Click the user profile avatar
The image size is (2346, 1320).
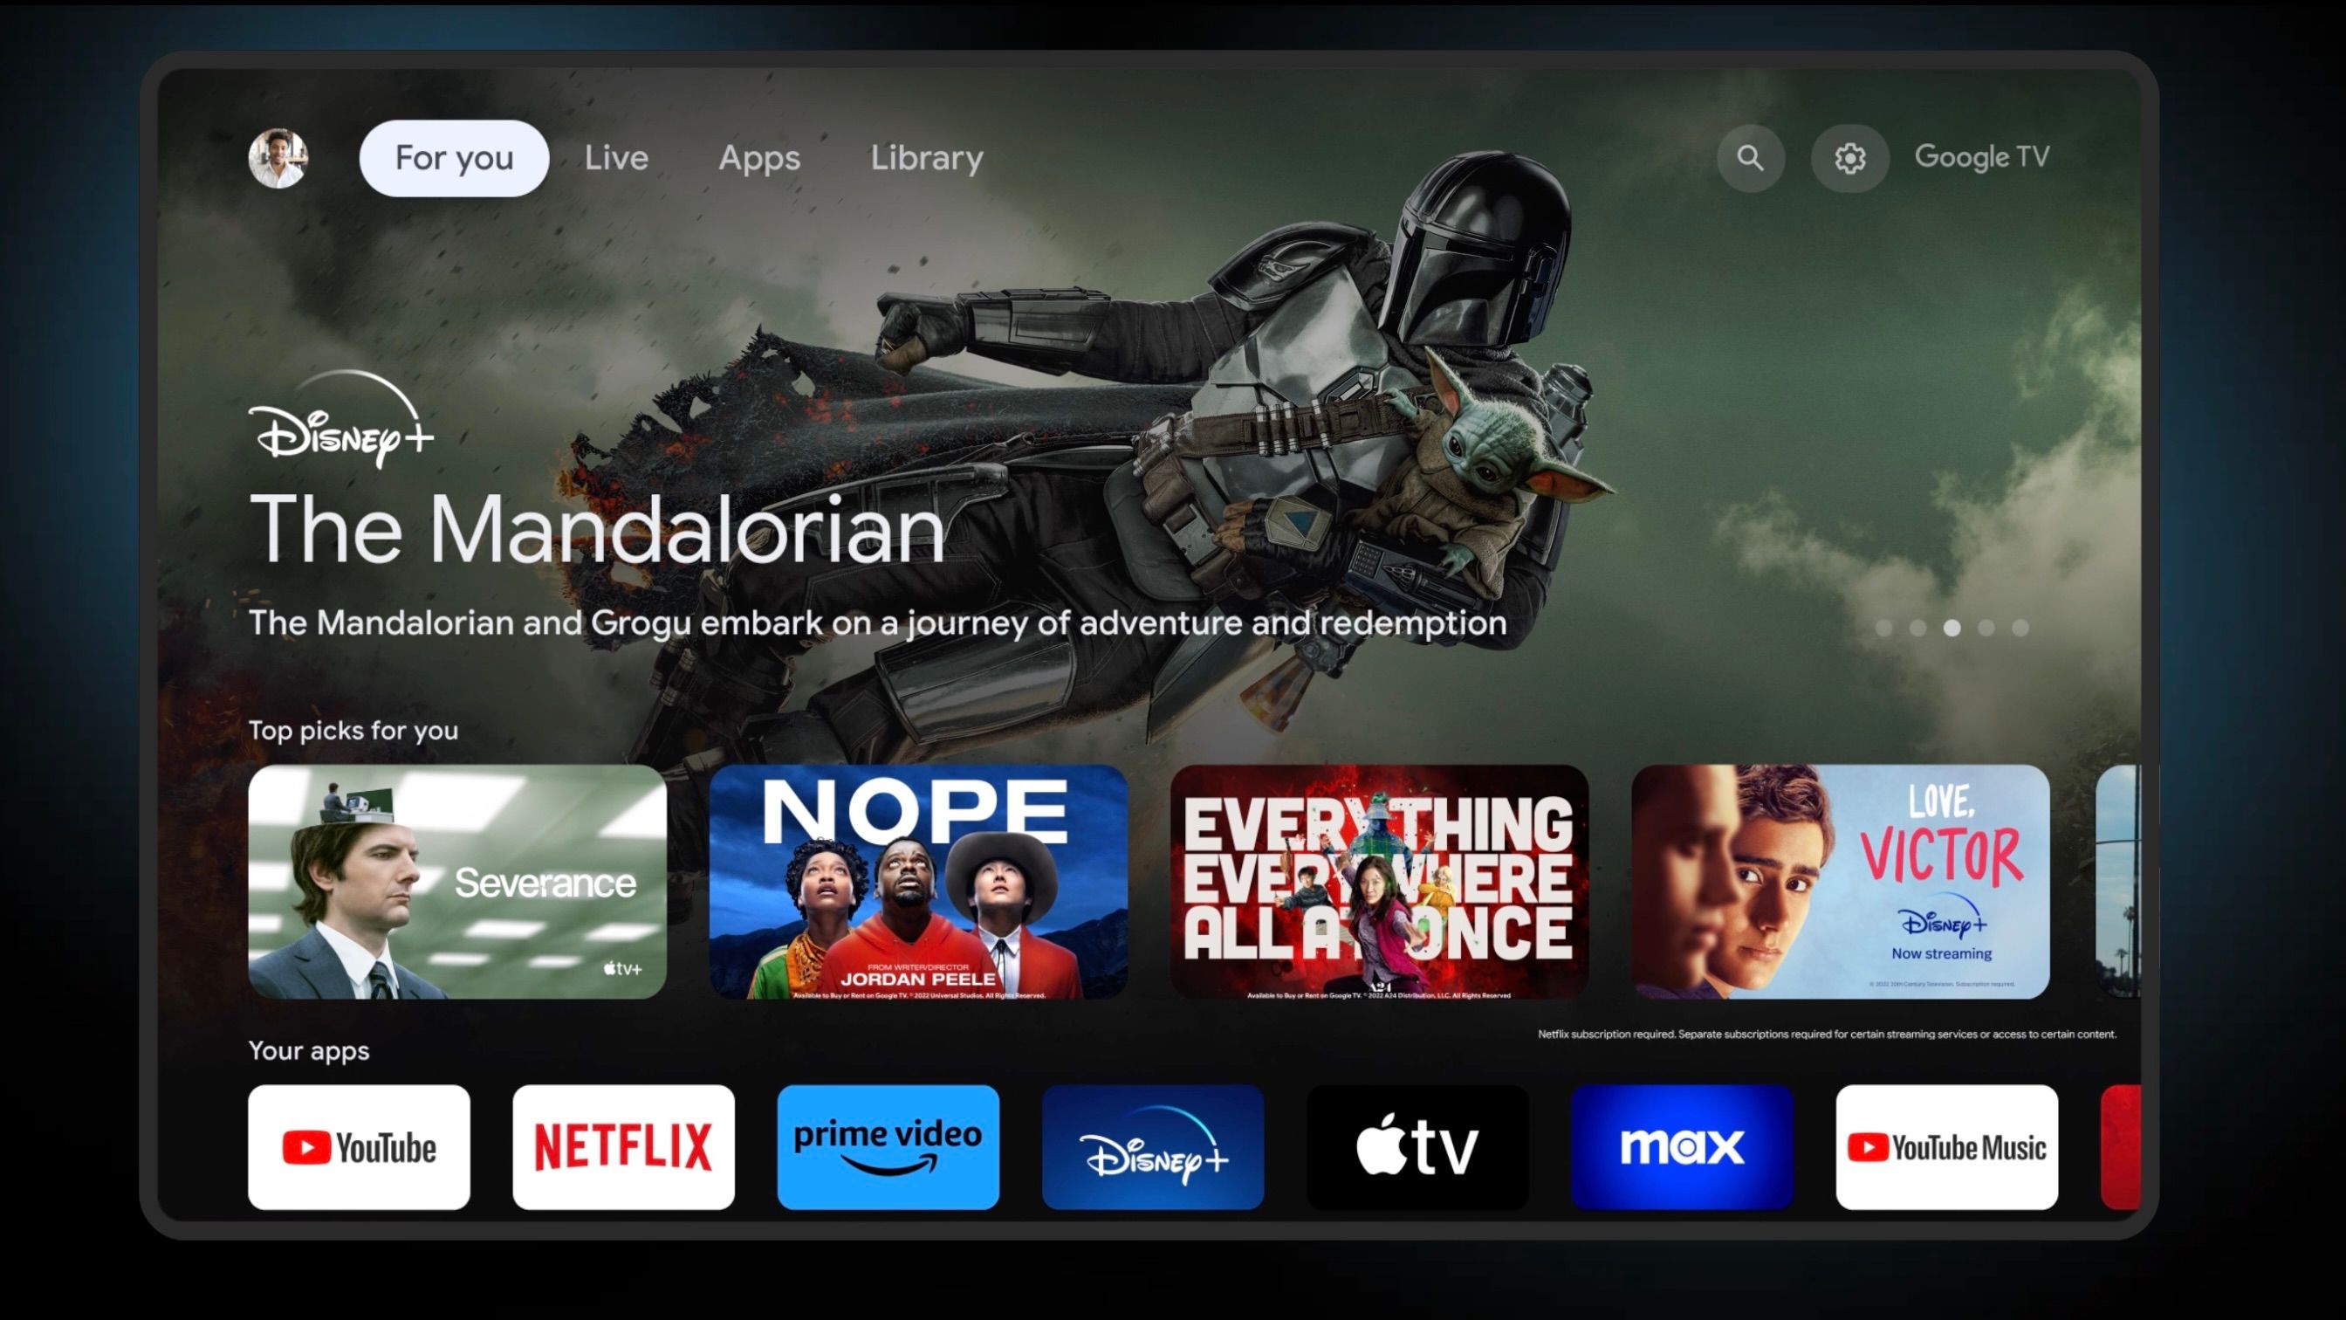tap(280, 156)
